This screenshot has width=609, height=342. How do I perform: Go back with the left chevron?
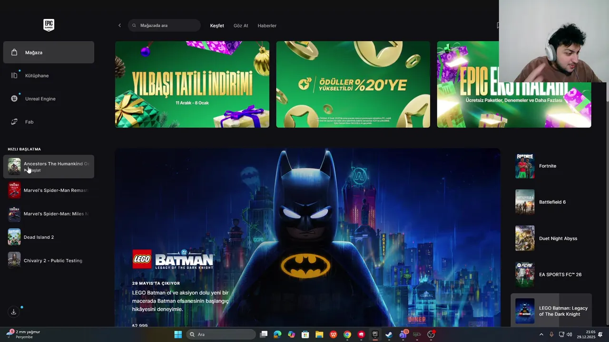119,26
